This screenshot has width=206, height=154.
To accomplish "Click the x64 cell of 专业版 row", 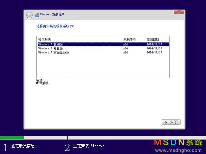I will coord(126,48).
